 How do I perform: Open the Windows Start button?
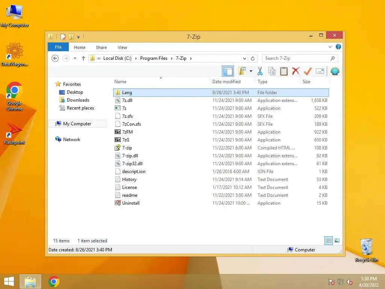tap(9, 281)
